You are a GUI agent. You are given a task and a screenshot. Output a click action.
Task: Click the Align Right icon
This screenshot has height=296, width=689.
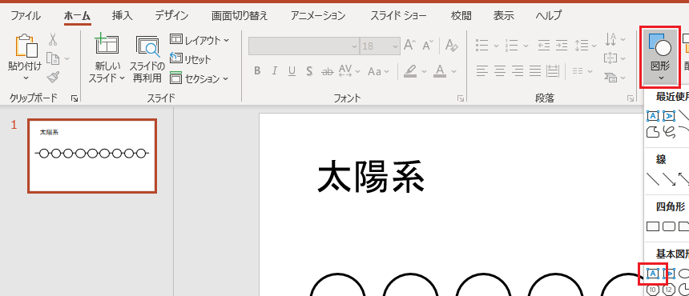point(518,70)
